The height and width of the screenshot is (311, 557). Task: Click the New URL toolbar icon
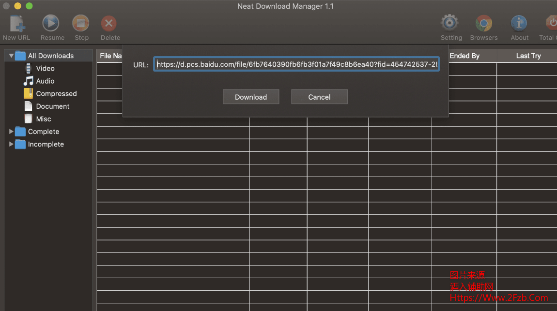click(x=17, y=23)
